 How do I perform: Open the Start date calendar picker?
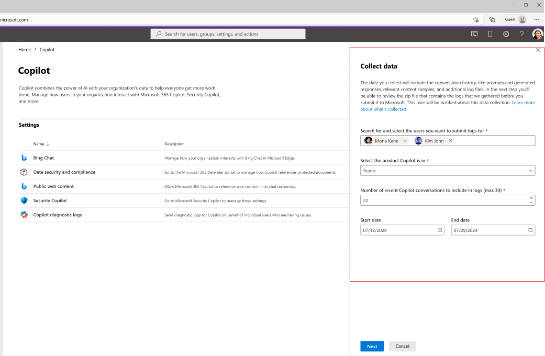coord(440,230)
